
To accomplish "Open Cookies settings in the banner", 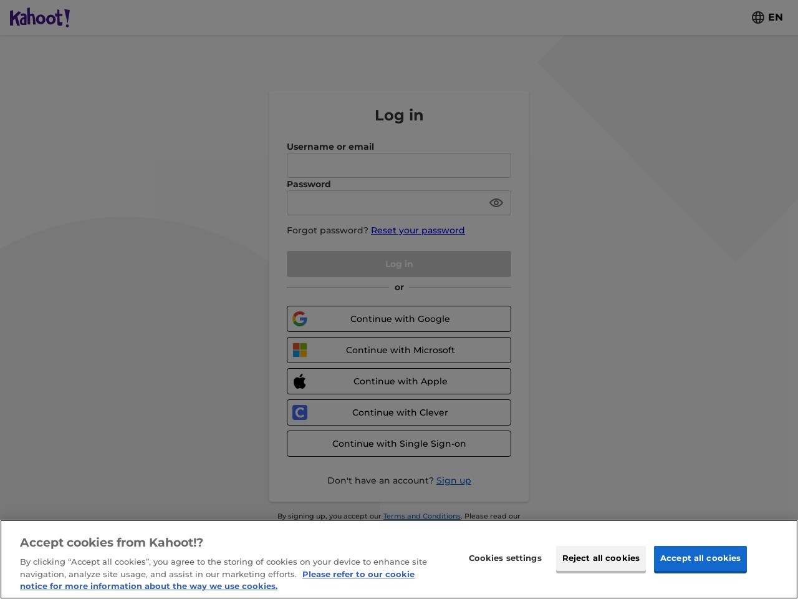I will point(505,558).
